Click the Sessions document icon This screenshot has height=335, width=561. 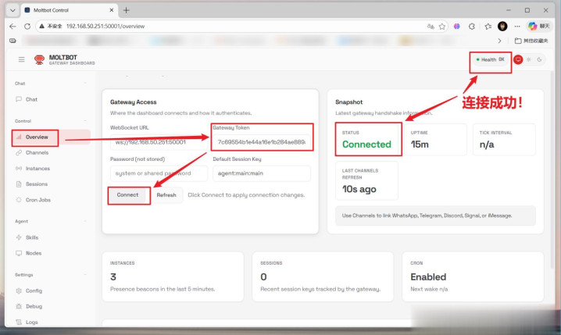coord(19,184)
